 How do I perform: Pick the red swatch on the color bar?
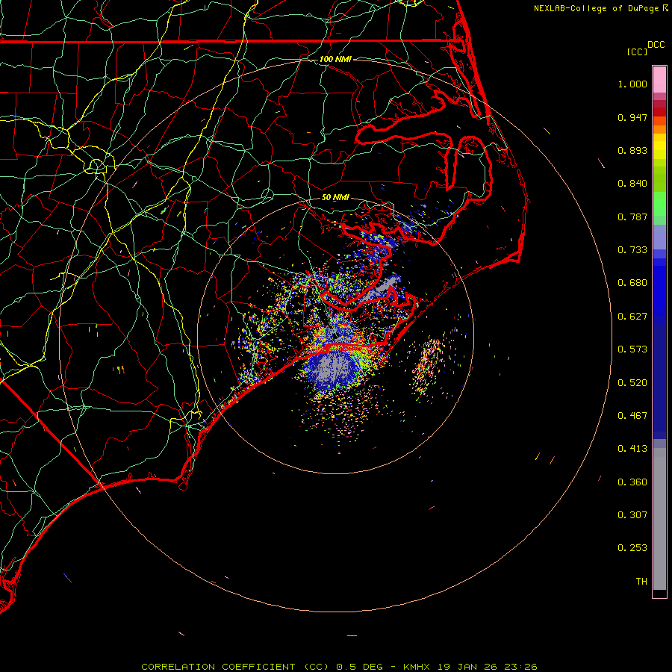click(x=659, y=112)
